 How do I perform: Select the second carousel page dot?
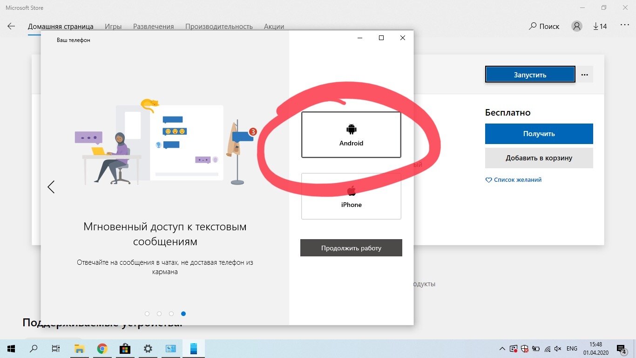pos(159,314)
